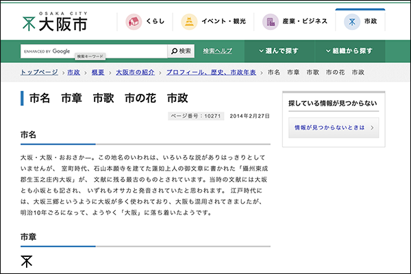Image resolution: width=411 pixels, height=274 pixels.
Task: Click the 市名 section heading
Action: [x=28, y=135]
